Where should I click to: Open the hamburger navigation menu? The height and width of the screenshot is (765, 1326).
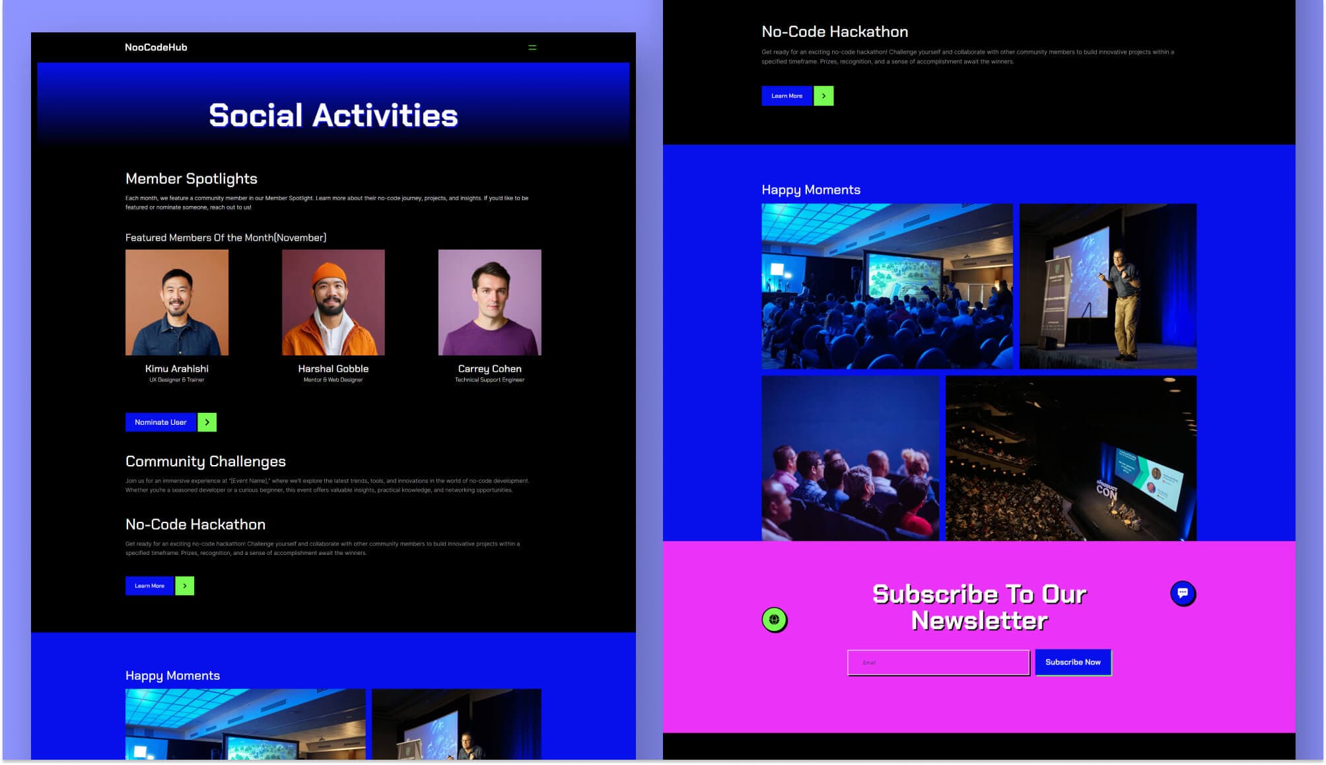tap(532, 47)
